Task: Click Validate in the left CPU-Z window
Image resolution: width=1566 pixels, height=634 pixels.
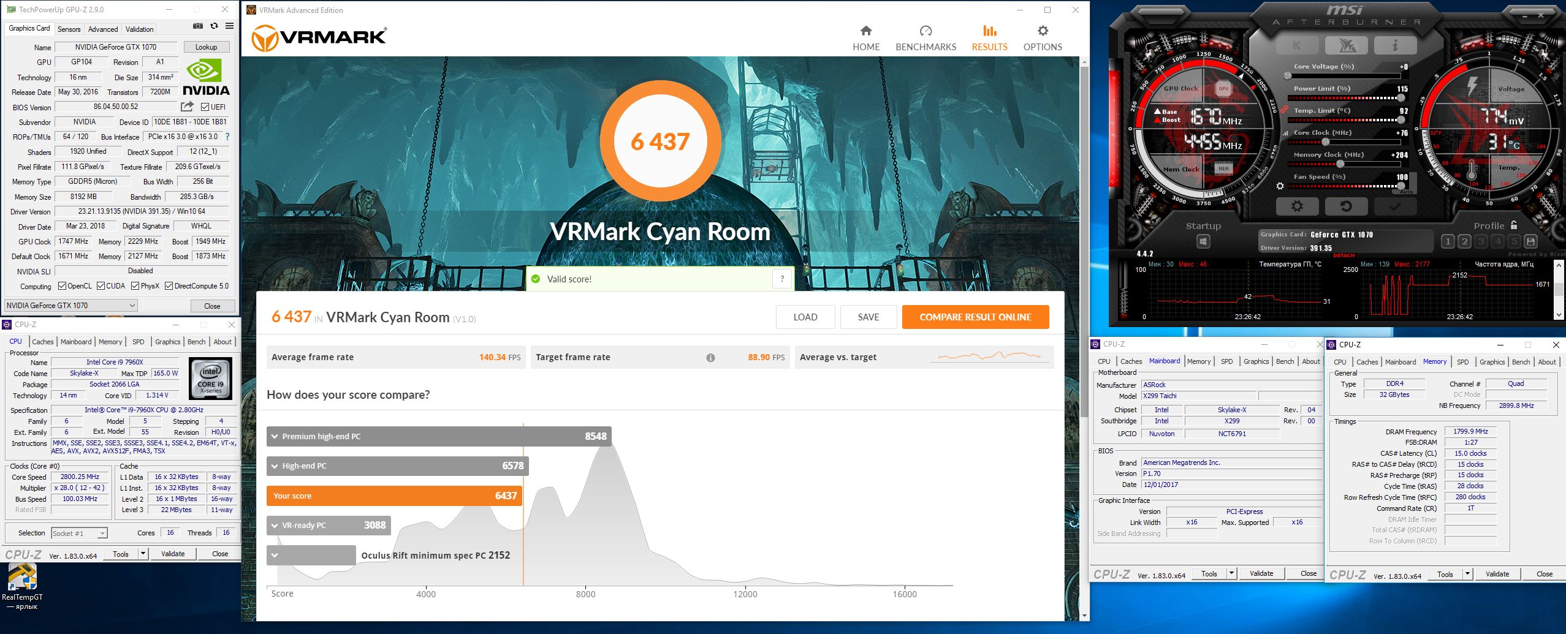Action: pyautogui.click(x=173, y=554)
